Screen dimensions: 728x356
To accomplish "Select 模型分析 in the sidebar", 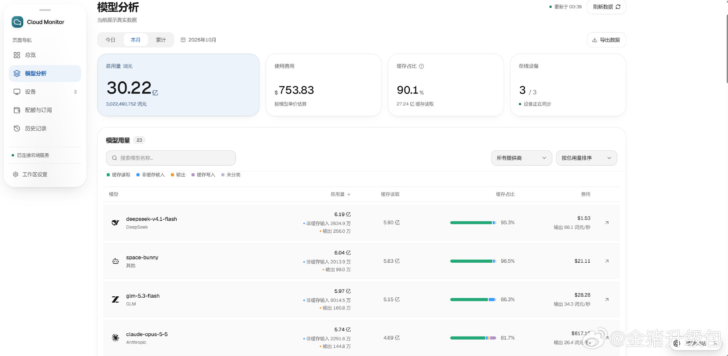I will (45, 74).
